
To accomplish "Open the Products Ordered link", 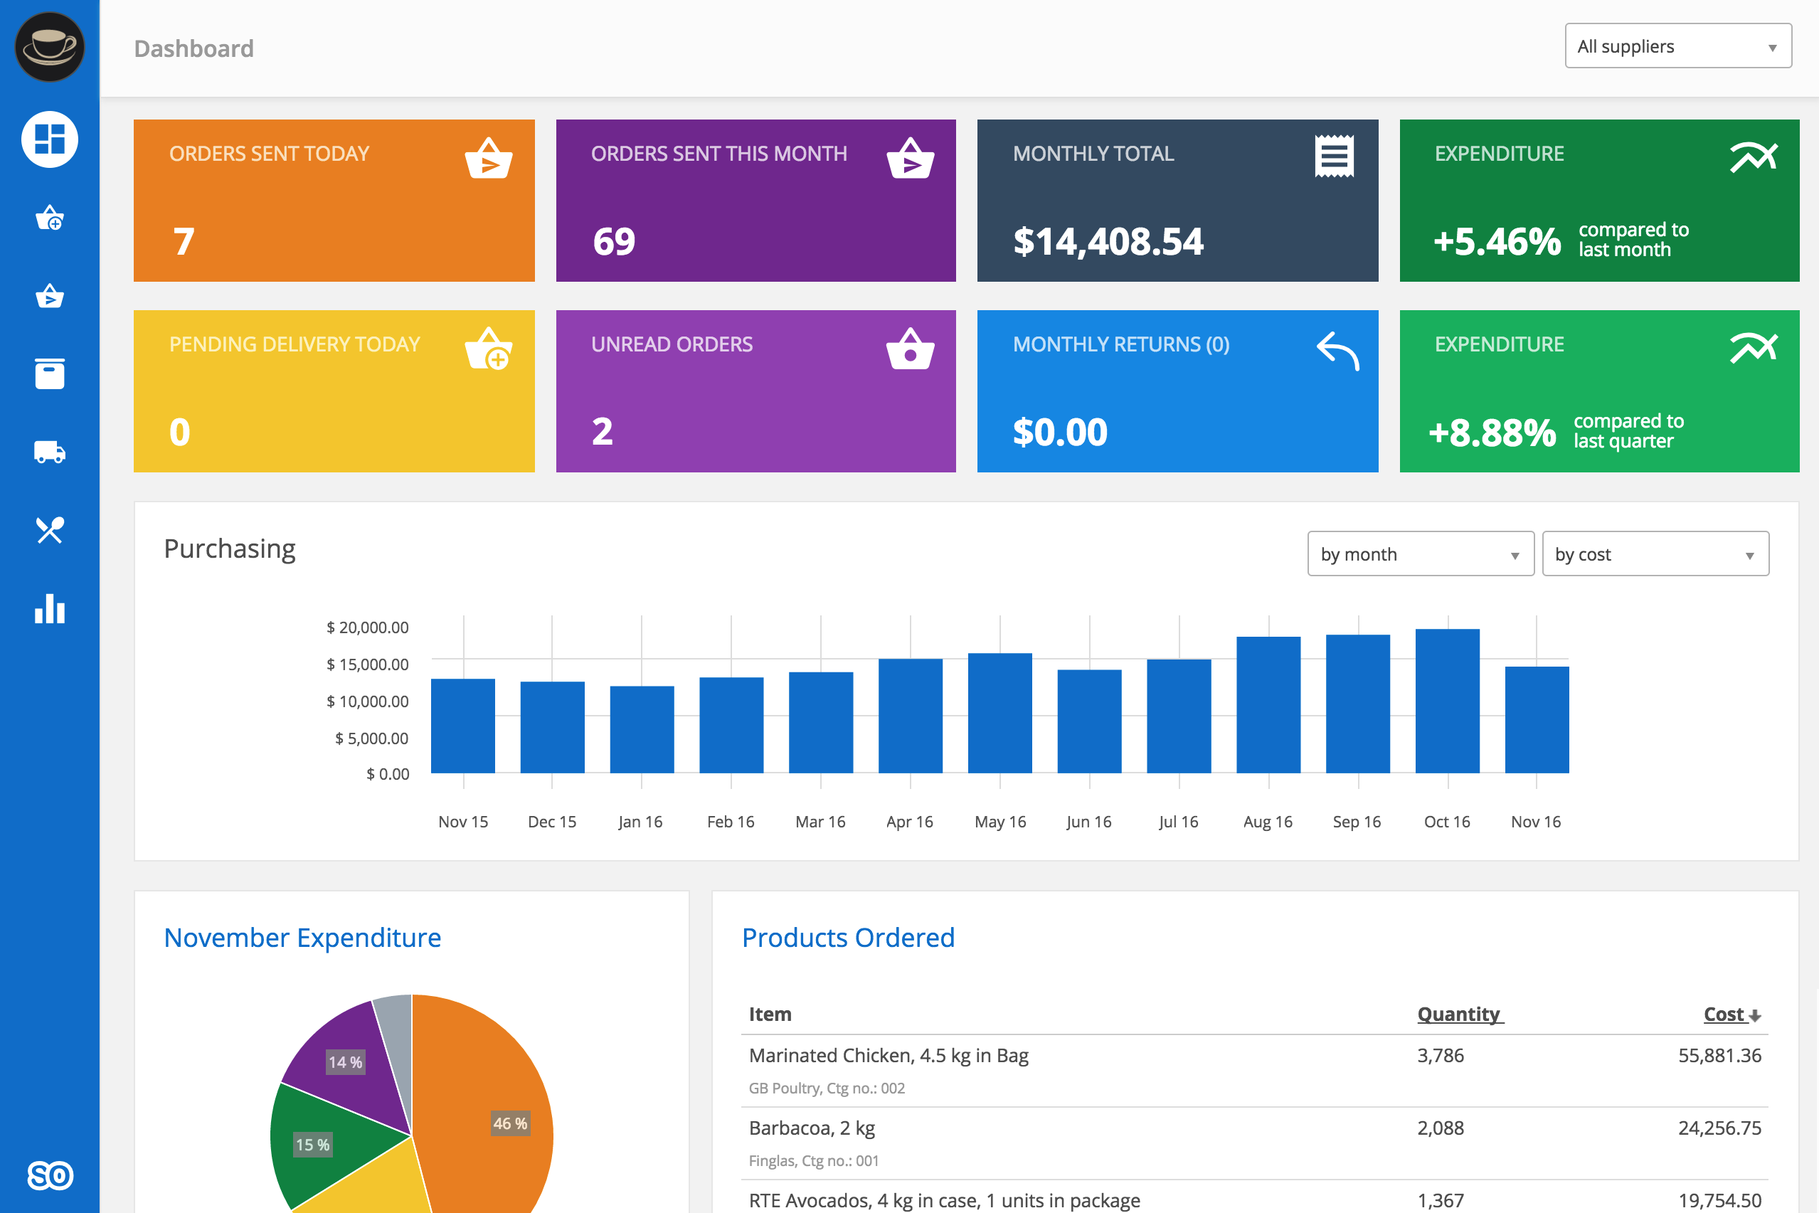I will coord(849,937).
